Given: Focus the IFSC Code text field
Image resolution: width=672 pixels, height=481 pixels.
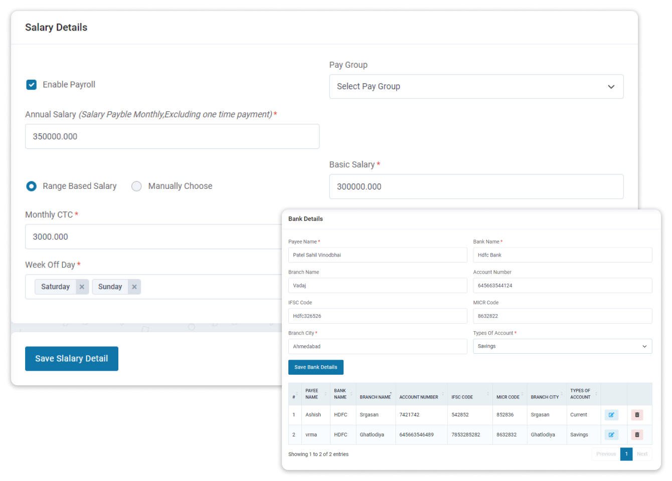Looking at the screenshot, I should pos(377,316).
